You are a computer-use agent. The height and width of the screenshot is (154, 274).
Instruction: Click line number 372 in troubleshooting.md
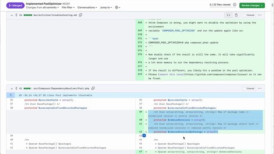click(140, 42)
